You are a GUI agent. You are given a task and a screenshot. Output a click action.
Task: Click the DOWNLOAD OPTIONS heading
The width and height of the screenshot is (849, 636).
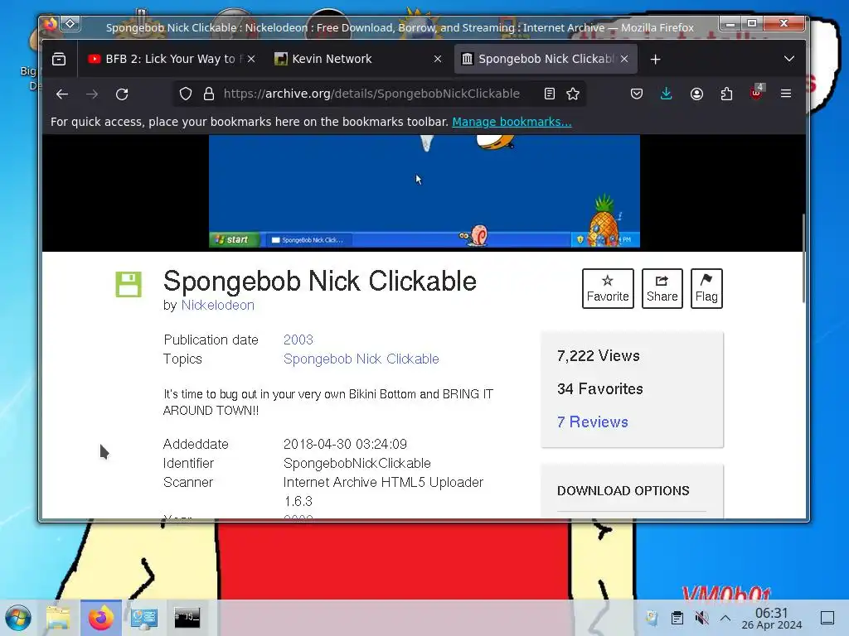(x=623, y=490)
